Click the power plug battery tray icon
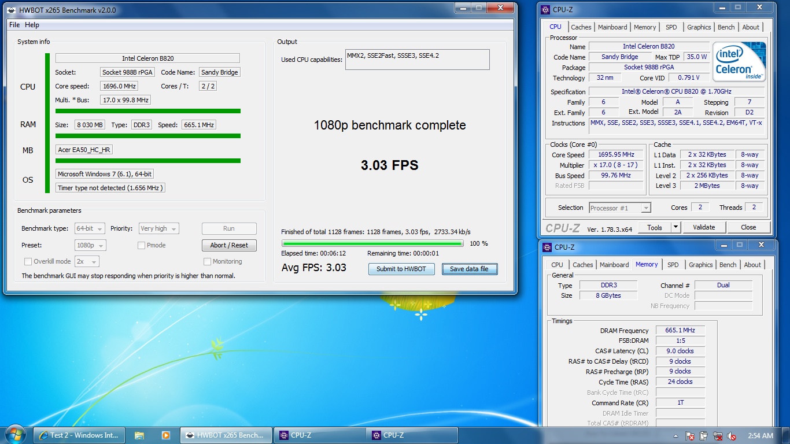The height and width of the screenshot is (444, 790). [x=704, y=436]
